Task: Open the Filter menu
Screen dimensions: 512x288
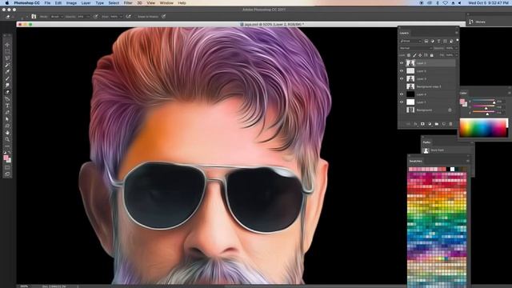Action: 128,2
